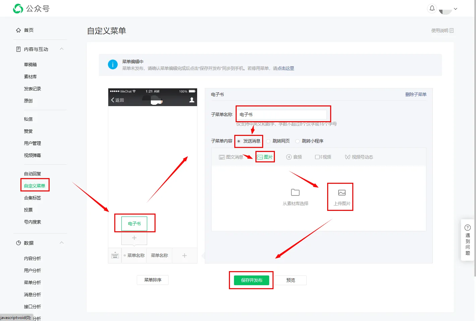This screenshot has width=476, height=321.
Task: Open 合集标签 in the sidebar
Action: point(33,198)
